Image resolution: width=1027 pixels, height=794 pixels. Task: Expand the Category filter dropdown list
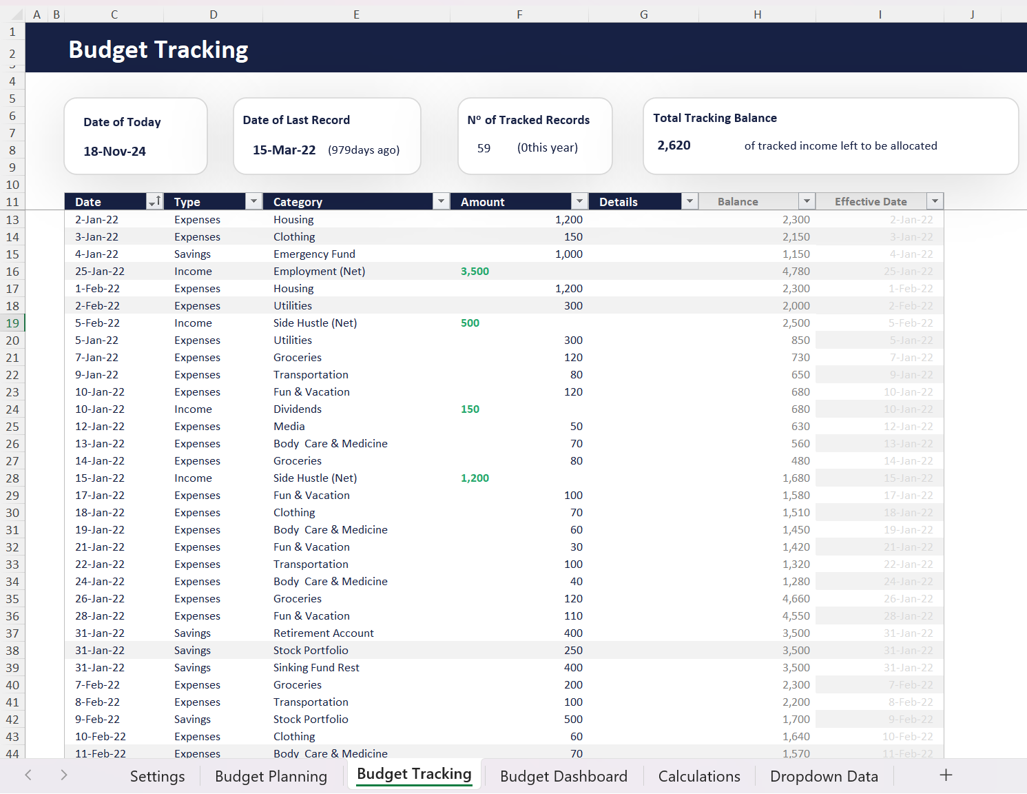tap(440, 201)
